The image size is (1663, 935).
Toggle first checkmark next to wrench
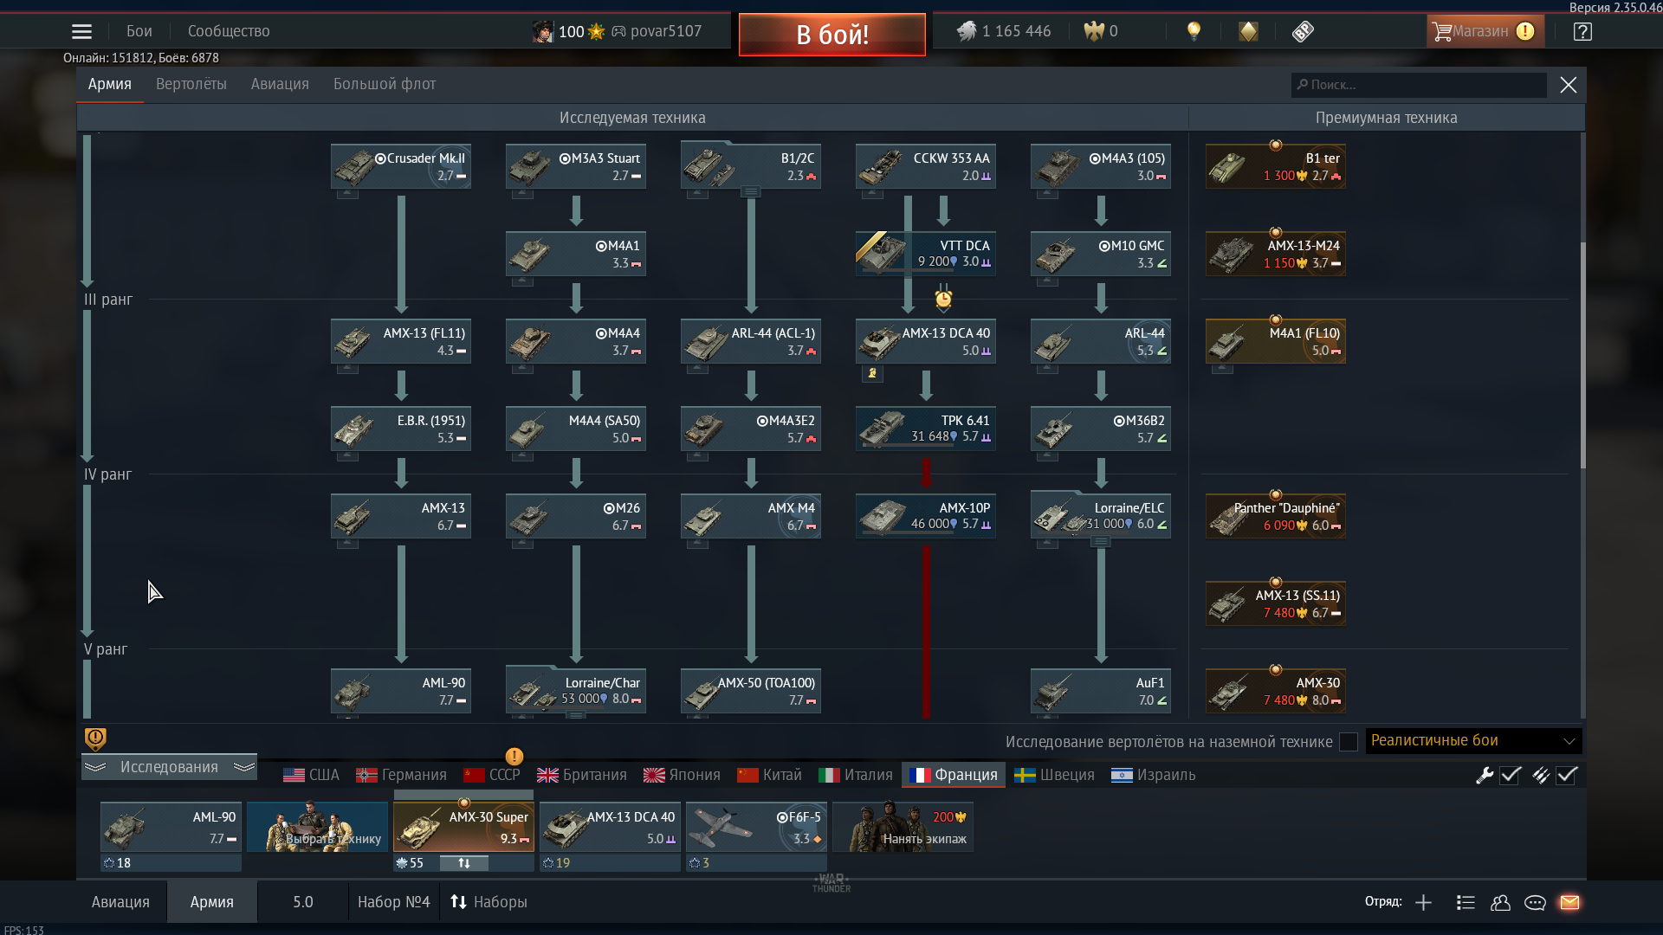(x=1511, y=776)
